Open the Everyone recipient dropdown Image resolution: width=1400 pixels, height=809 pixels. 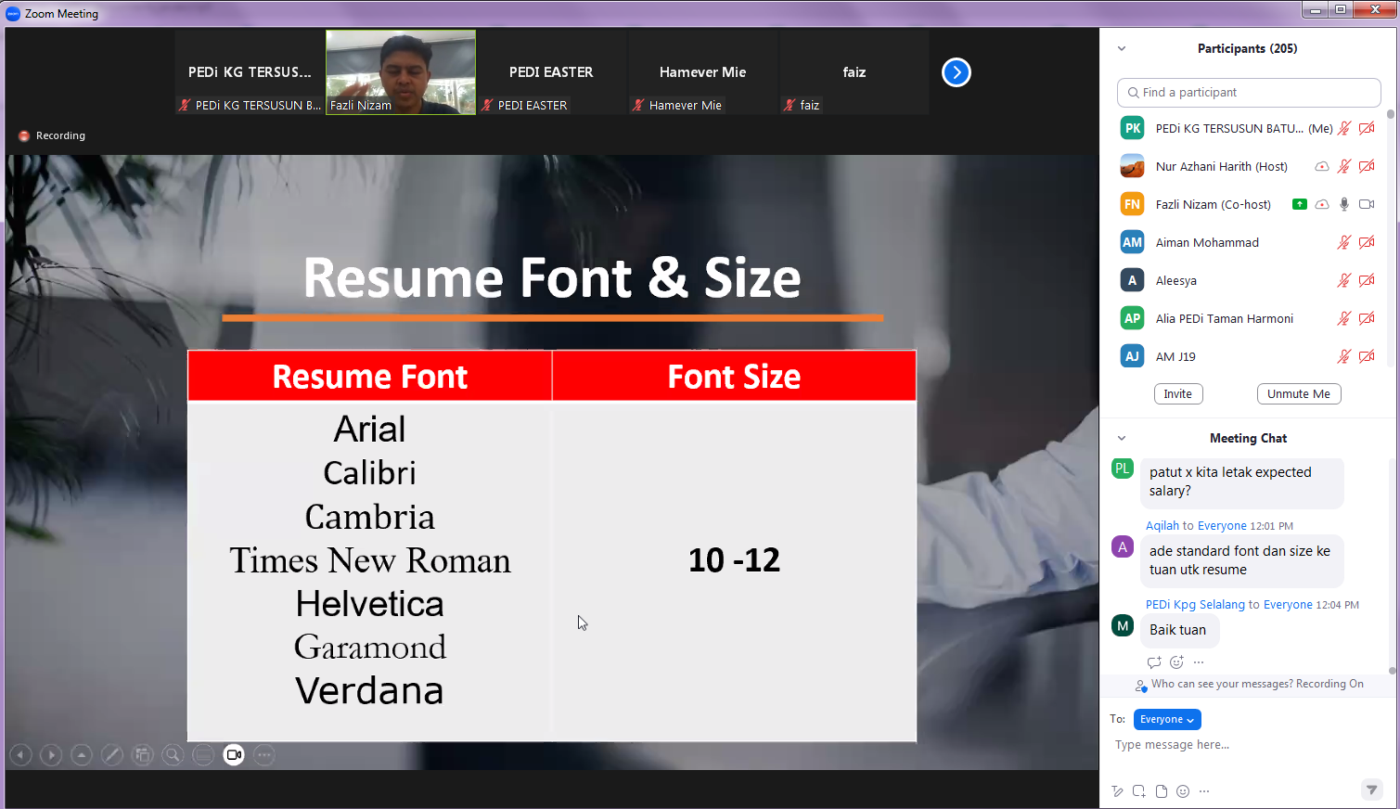pos(1167,720)
